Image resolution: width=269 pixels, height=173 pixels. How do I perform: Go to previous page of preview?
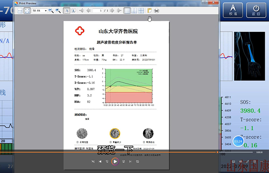click(88, 11)
